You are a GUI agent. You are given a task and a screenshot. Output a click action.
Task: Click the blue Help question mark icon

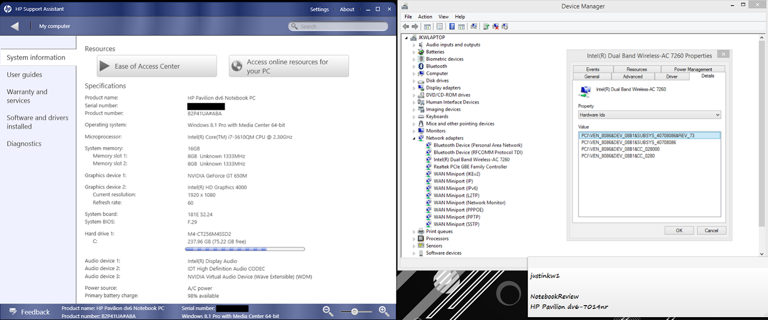click(x=452, y=26)
